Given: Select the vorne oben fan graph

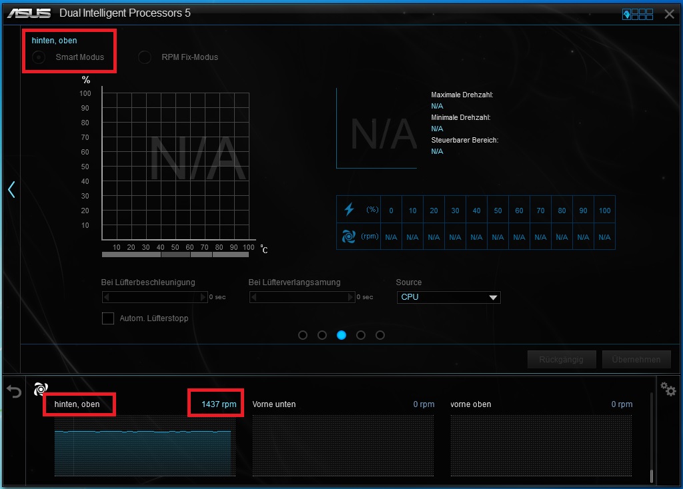Looking at the screenshot, I should tap(541, 446).
